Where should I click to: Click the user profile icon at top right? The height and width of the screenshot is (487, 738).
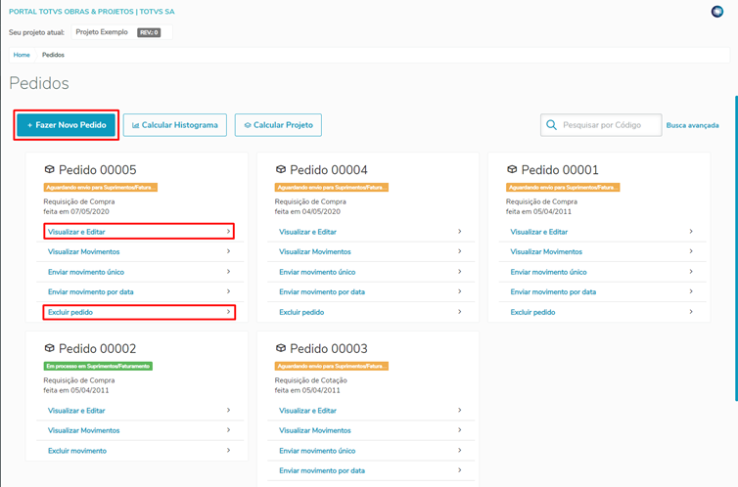717,12
